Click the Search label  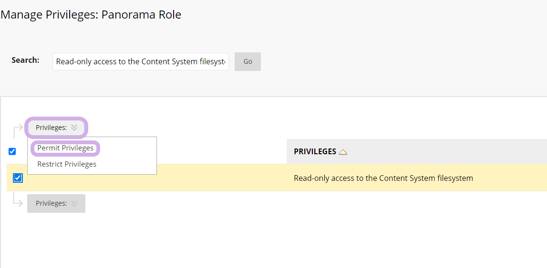tap(25, 60)
